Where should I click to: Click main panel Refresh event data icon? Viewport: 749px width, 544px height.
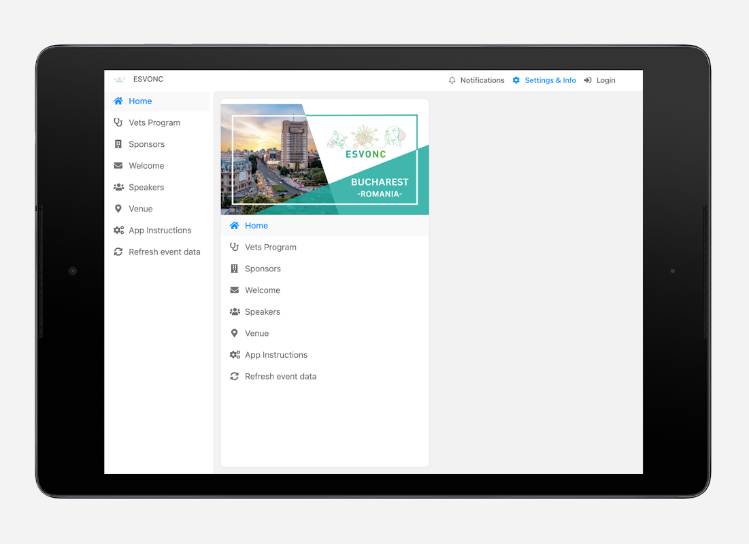coord(234,376)
